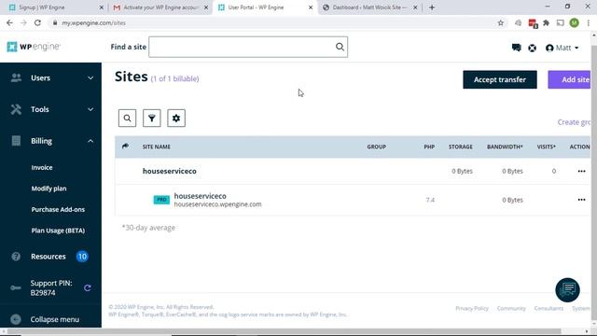This screenshot has width=597, height=336.
Task: Click the Create group link
Action: (575, 122)
